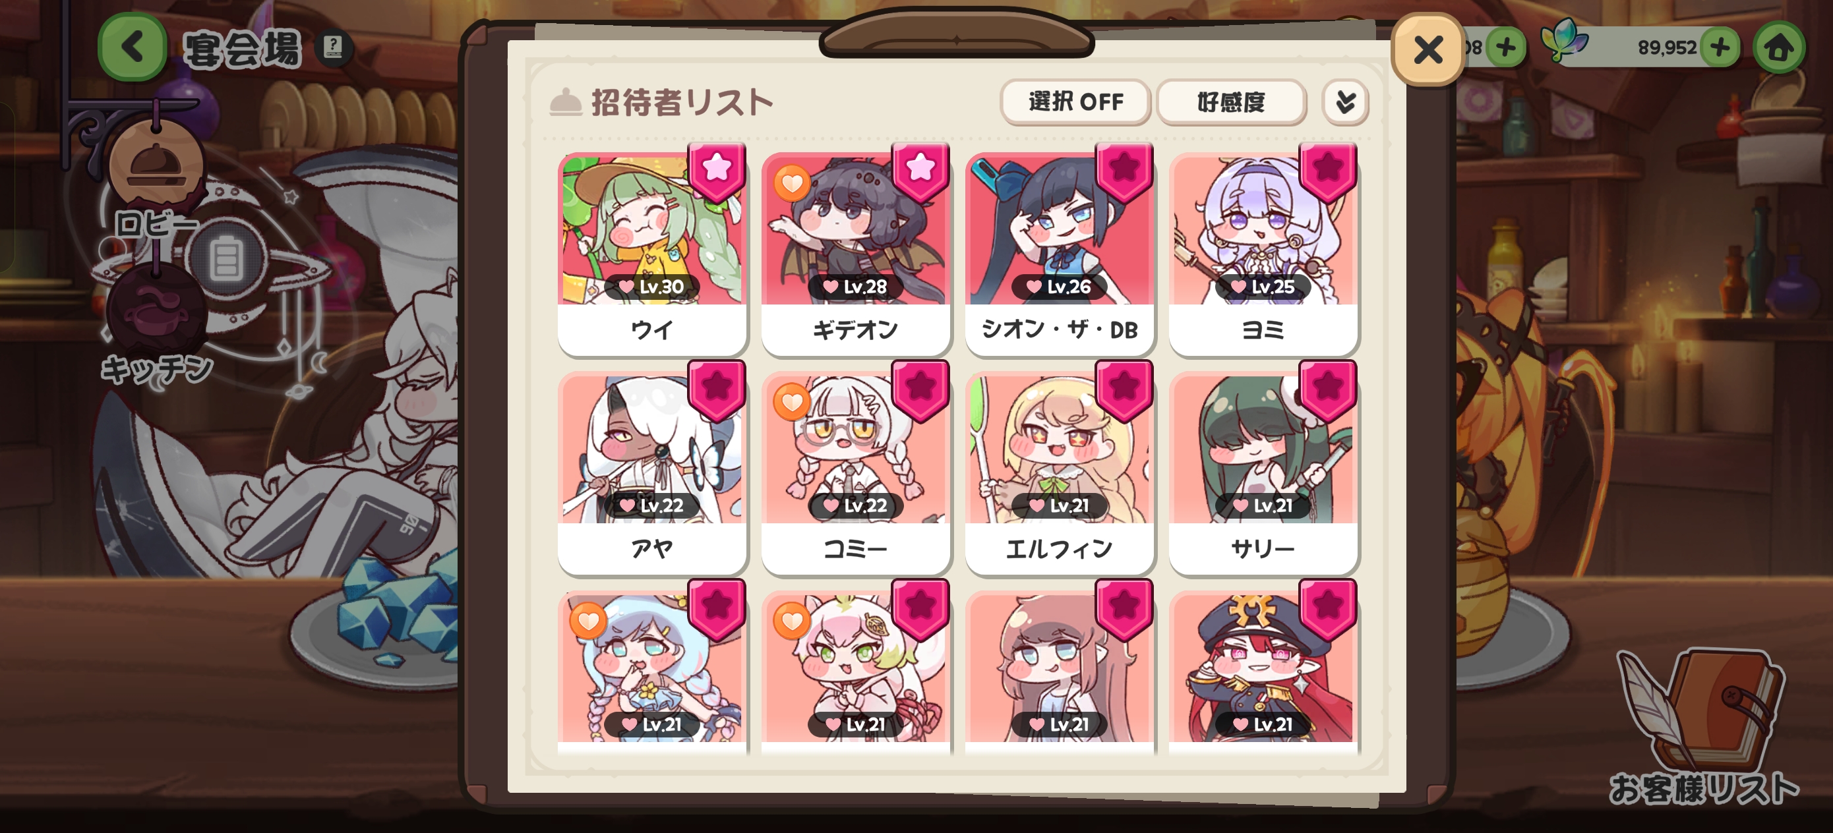
Task: Open the 好感度 sort dropdown
Action: (1231, 102)
